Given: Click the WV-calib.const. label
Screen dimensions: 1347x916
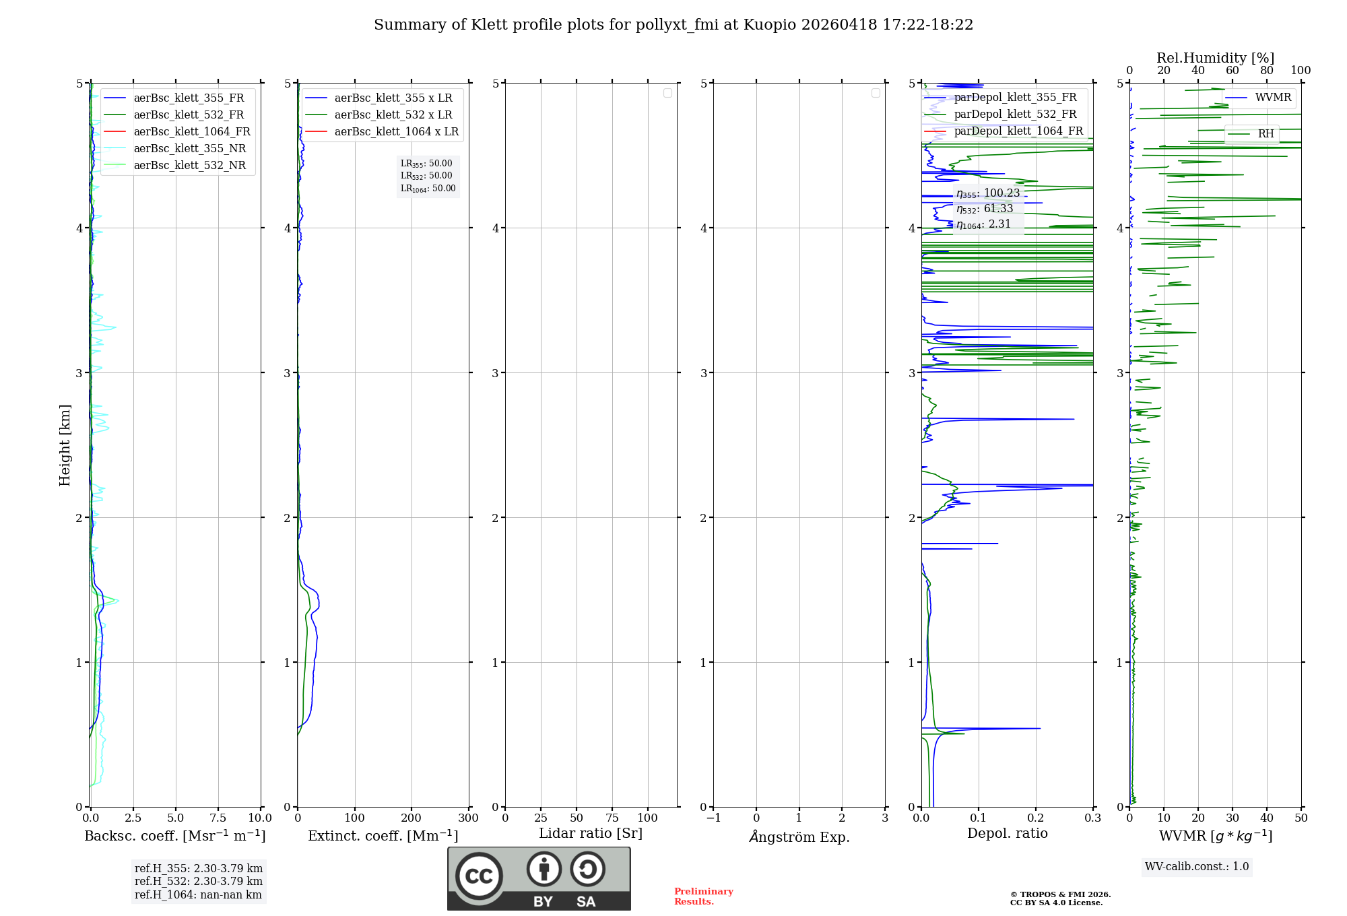Looking at the screenshot, I should pos(1197,867).
